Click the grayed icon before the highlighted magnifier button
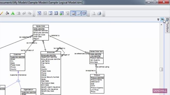Screen dimensions: 170x95 67,13
